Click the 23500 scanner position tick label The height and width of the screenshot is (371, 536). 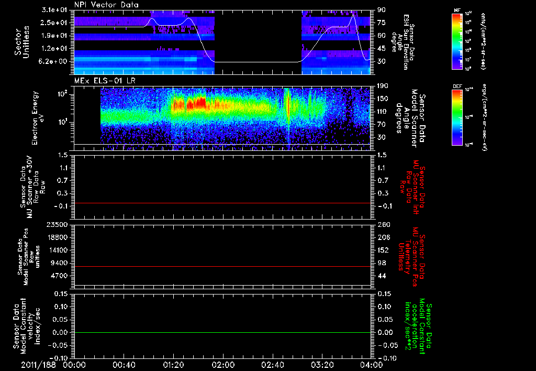click(x=57, y=224)
